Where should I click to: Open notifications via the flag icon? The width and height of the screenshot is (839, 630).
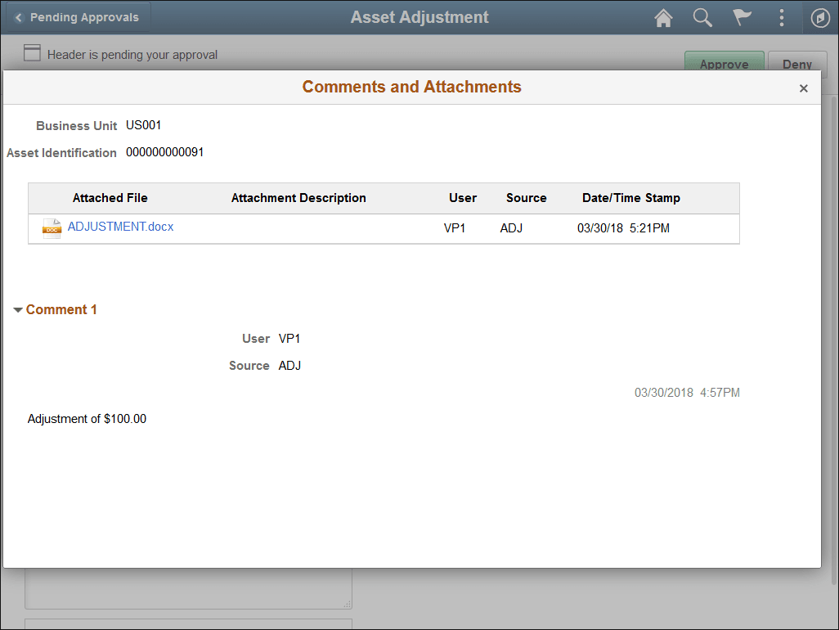pos(742,17)
